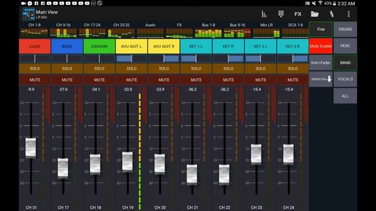Switch to the DCA 1-8 layer

[296, 30]
